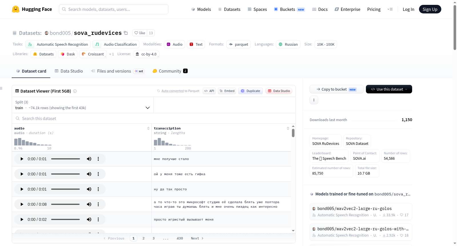Image resolution: width=457 pixels, height=246 pixels.
Task: Click the Pricing link
Action: pos(374,9)
